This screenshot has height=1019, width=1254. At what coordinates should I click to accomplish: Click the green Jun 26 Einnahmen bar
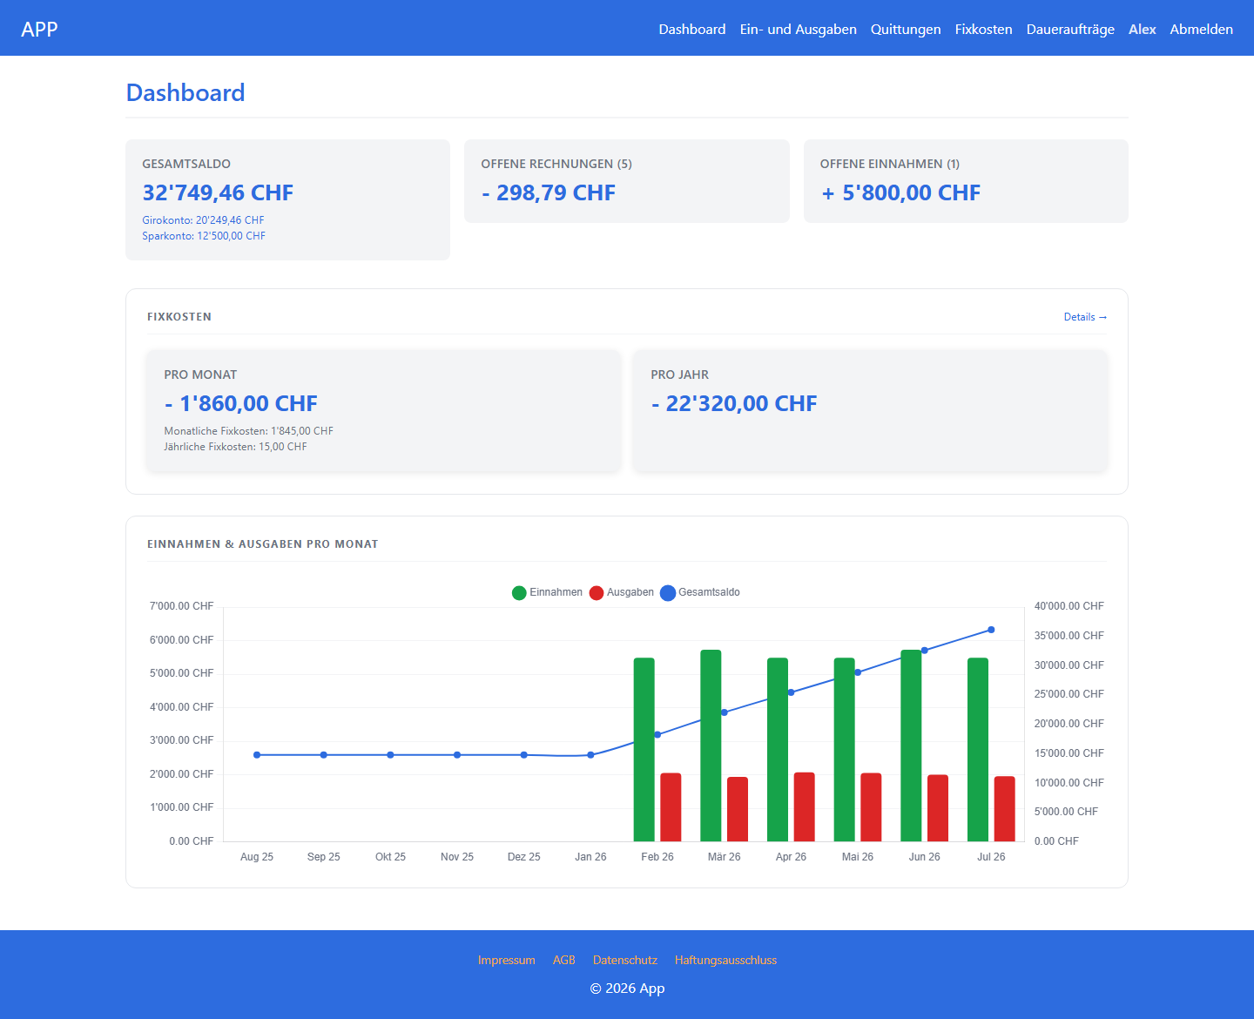pos(911,746)
